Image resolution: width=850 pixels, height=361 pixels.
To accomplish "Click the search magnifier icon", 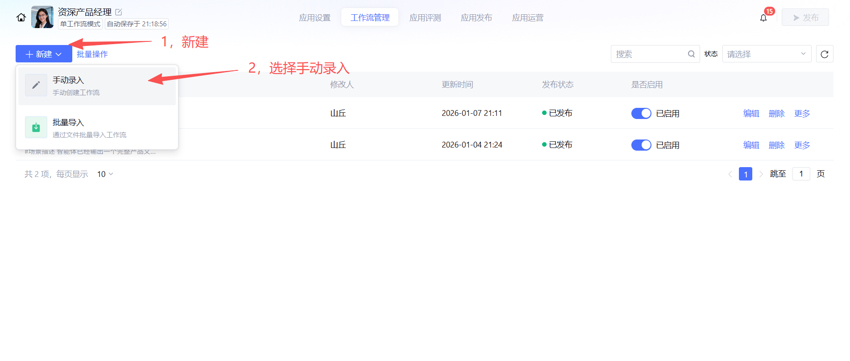I will click(691, 54).
